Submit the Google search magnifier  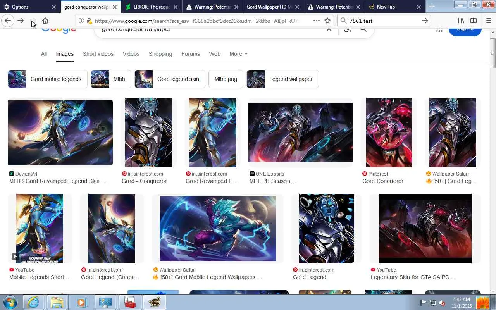point(363,29)
